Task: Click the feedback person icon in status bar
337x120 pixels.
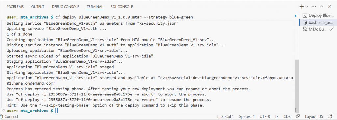Action: point(298,117)
